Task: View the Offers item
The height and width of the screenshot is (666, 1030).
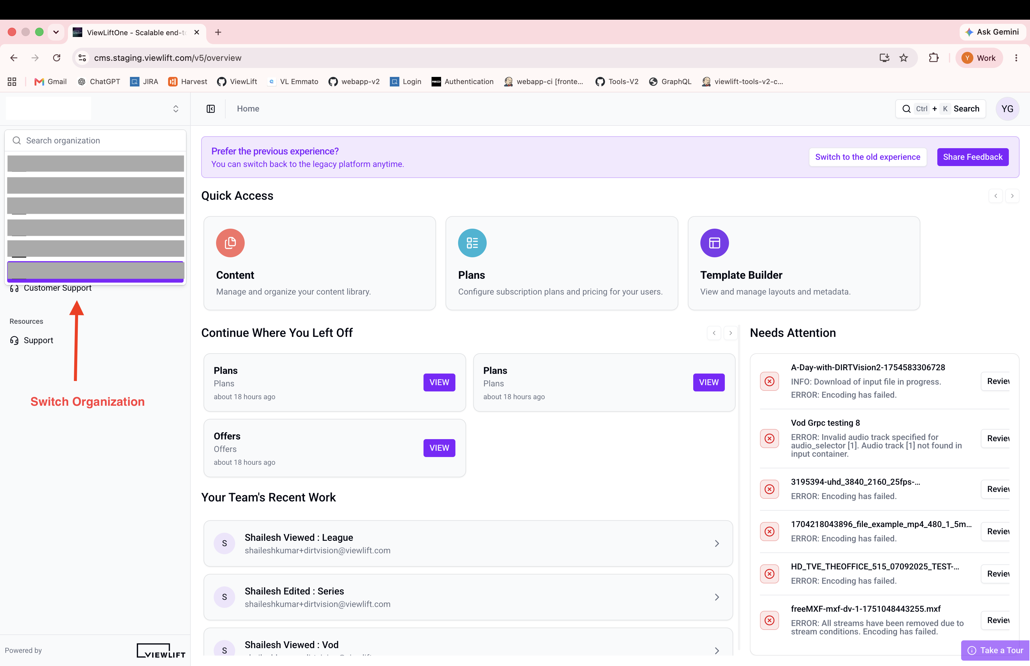Action: point(439,448)
